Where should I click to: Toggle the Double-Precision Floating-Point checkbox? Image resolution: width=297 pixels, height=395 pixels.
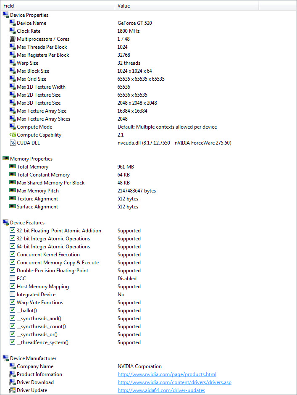pyautogui.click(x=12, y=270)
